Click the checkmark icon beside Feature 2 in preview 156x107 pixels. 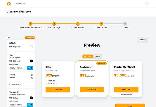tap(46, 83)
